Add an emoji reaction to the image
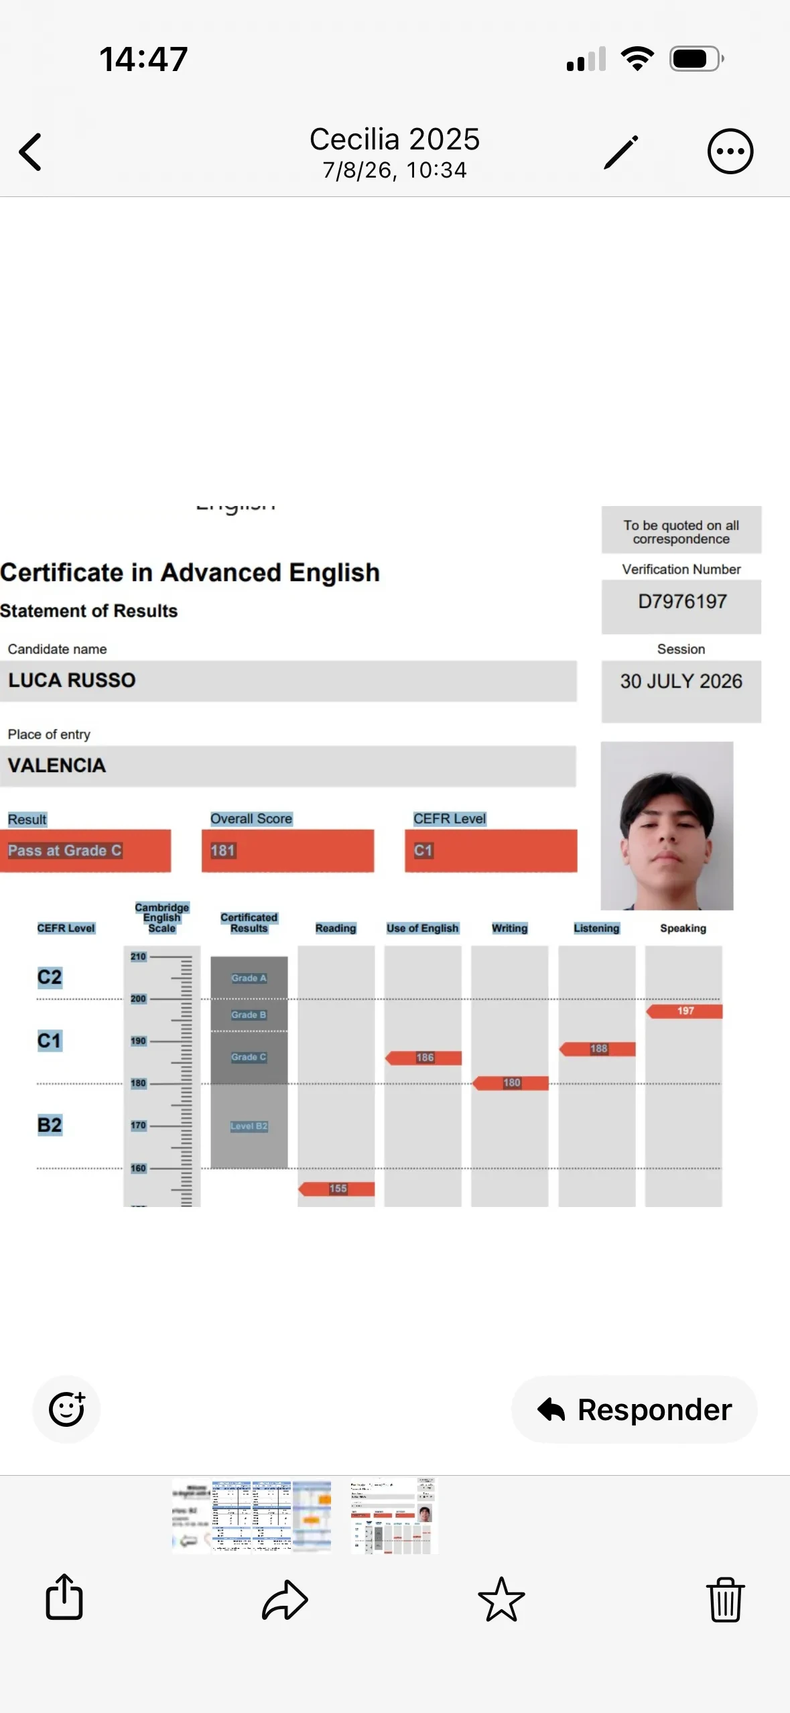The height and width of the screenshot is (1713, 790). click(x=66, y=1409)
